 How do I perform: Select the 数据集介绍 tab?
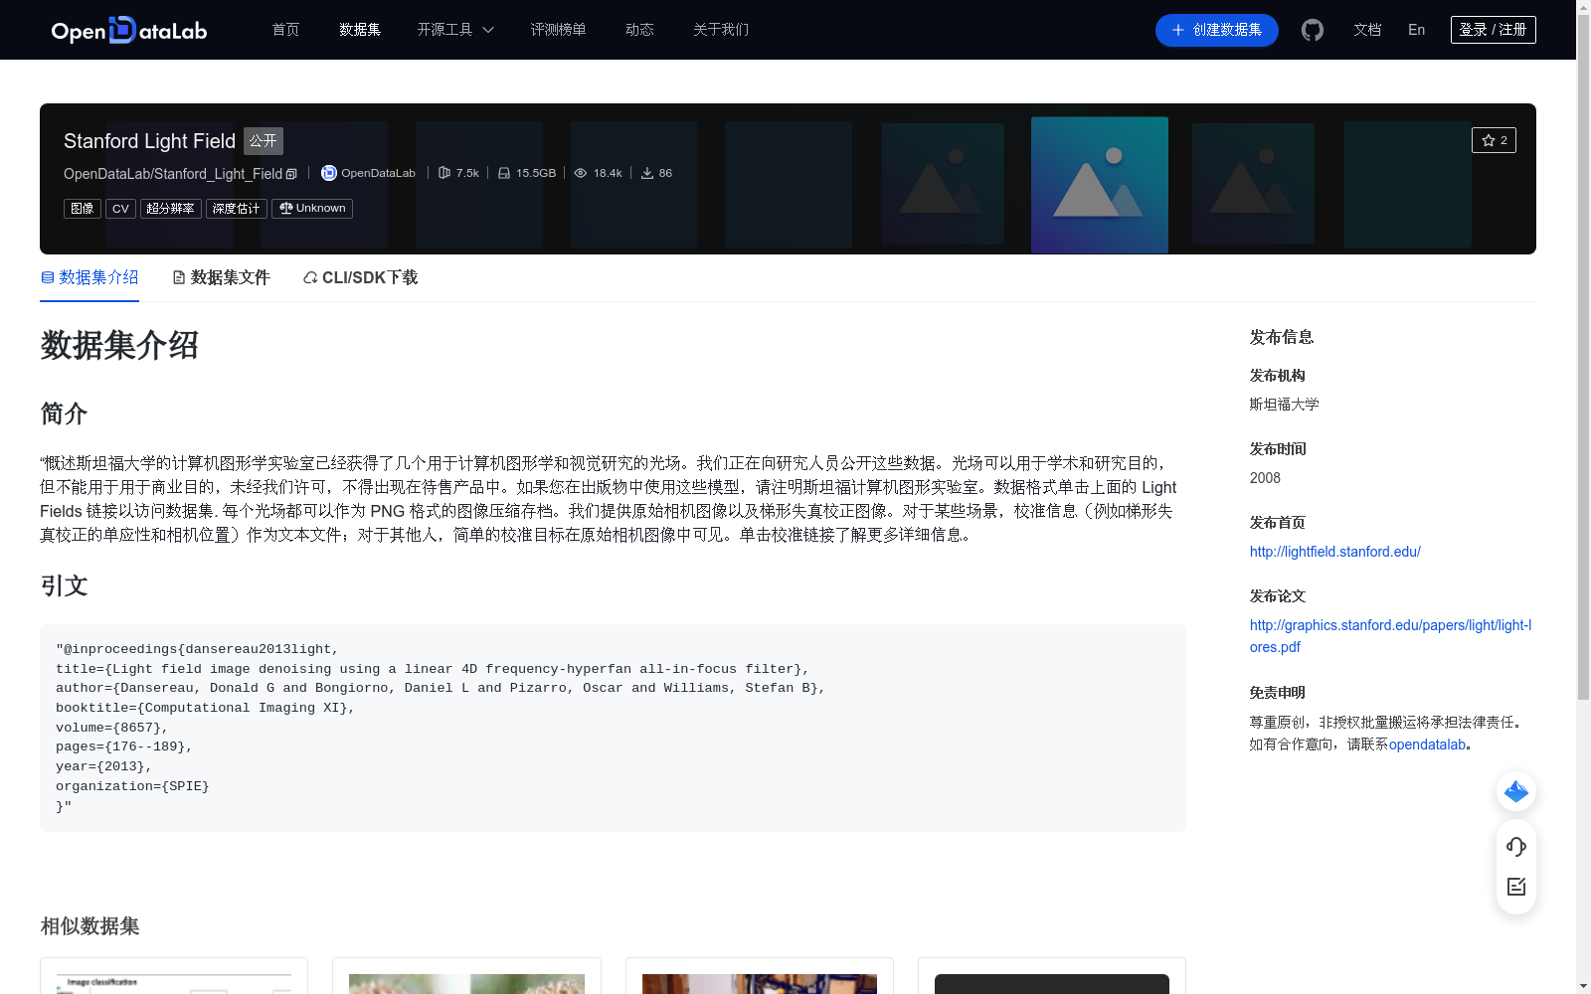[89, 277]
